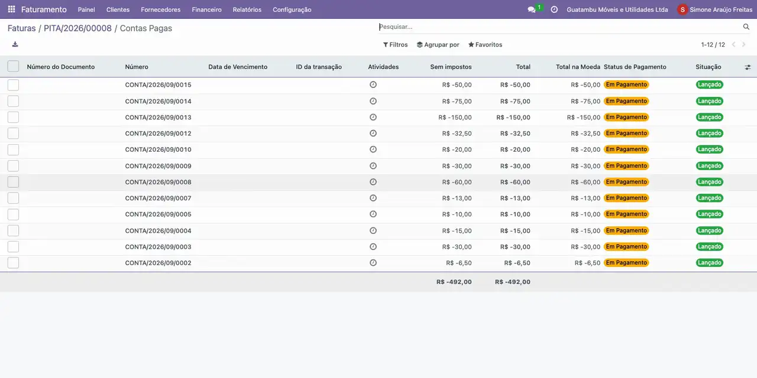The width and height of the screenshot is (757, 378).
Task: Click activity clock for CONTA/2026/09/0013
Action: pos(373,117)
